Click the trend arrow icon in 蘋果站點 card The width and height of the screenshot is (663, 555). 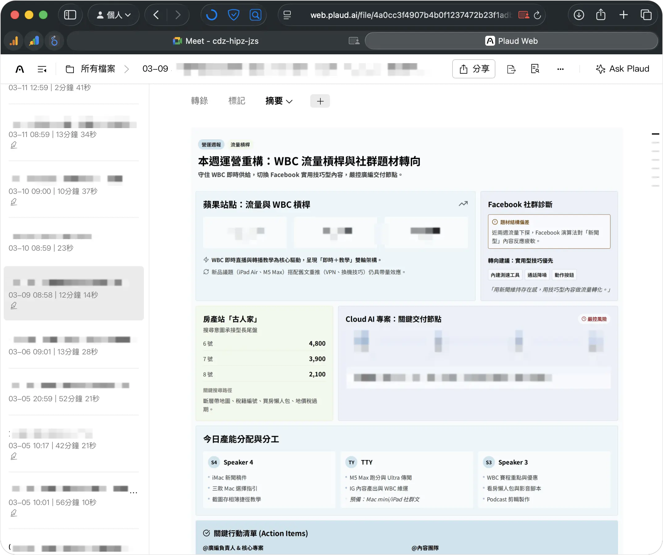click(x=463, y=204)
